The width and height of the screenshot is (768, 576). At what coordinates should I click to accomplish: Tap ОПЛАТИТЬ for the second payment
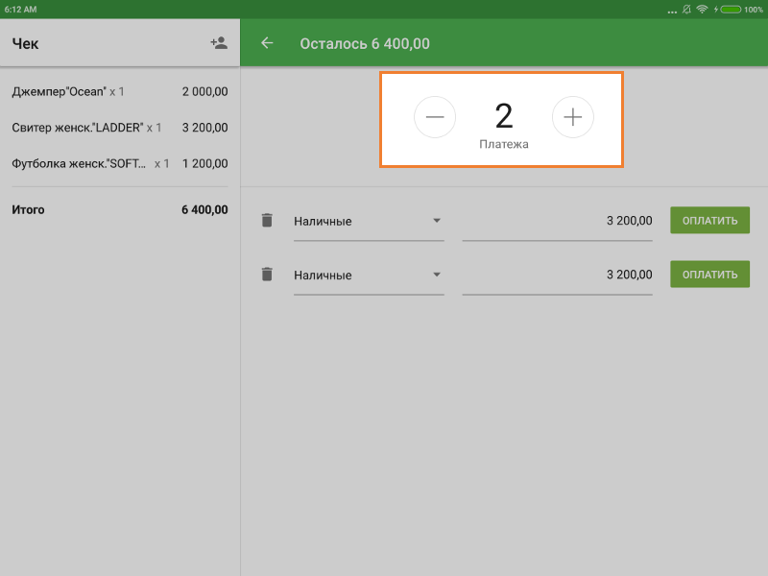click(x=709, y=275)
